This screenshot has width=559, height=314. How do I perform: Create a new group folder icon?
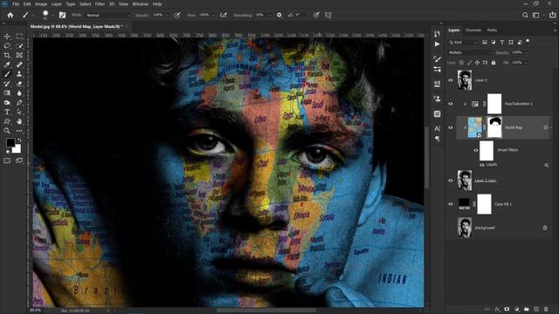pyautogui.click(x=527, y=309)
